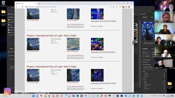The height and width of the screenshot is (98, 175).
Task: Open Pictures in the background window sidebar
Action: pos(11,32)
